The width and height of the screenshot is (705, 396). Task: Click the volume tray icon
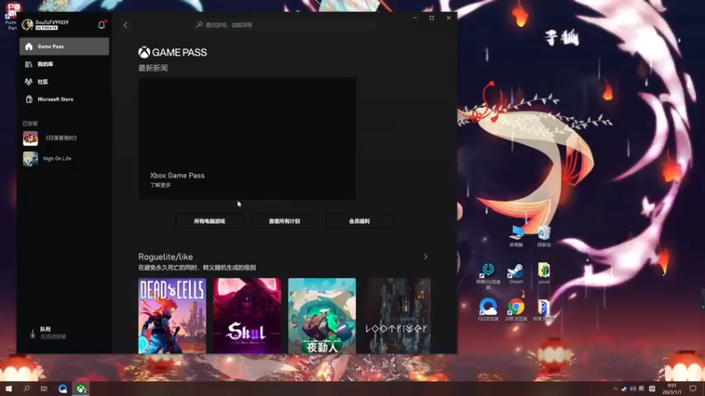click(633, 389)
